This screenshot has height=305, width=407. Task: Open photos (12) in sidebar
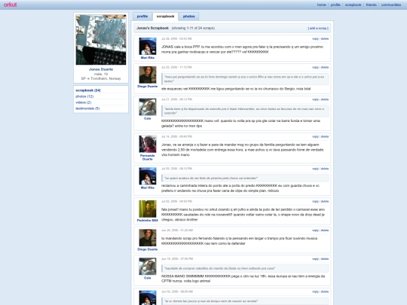[84, 96]
